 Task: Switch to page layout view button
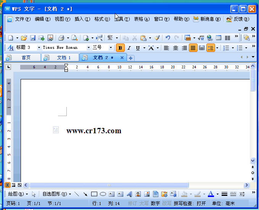(x=7, y=185)
